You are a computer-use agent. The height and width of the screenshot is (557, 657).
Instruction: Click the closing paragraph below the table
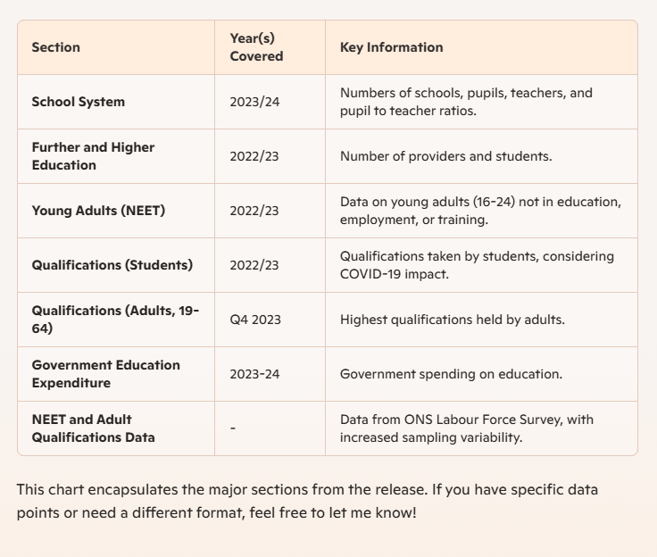(x=307, y=501)
